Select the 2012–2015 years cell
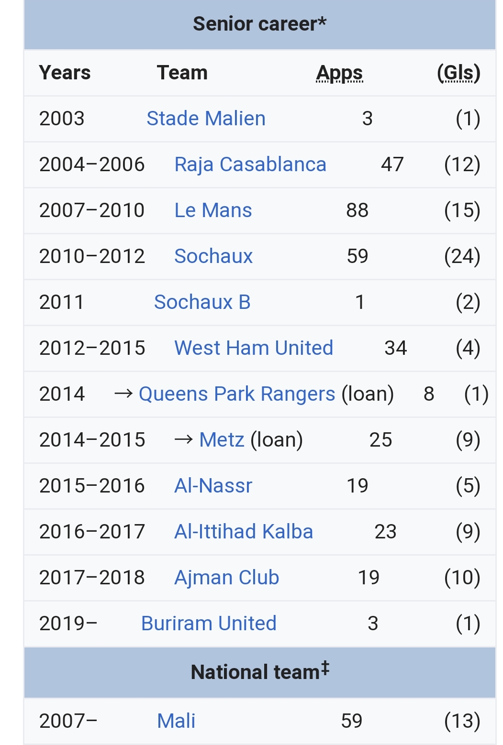The image size is (503, 745). 92,348
